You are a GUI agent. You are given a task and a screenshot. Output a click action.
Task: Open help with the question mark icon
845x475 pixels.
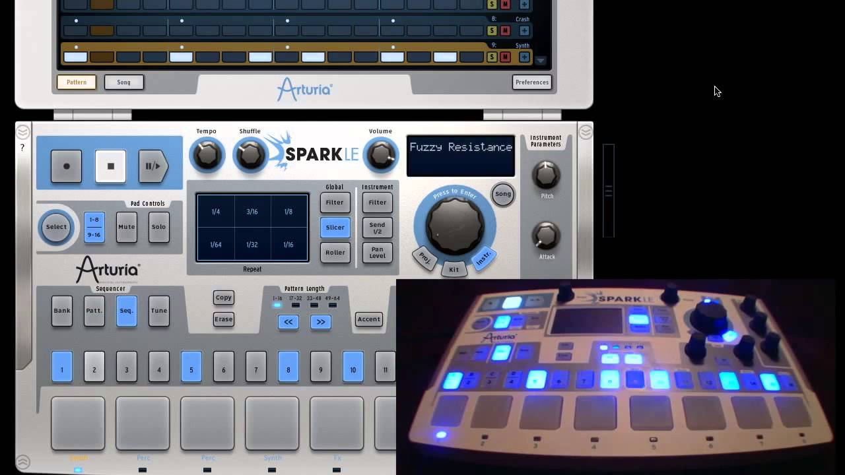(x=22, y=148)
